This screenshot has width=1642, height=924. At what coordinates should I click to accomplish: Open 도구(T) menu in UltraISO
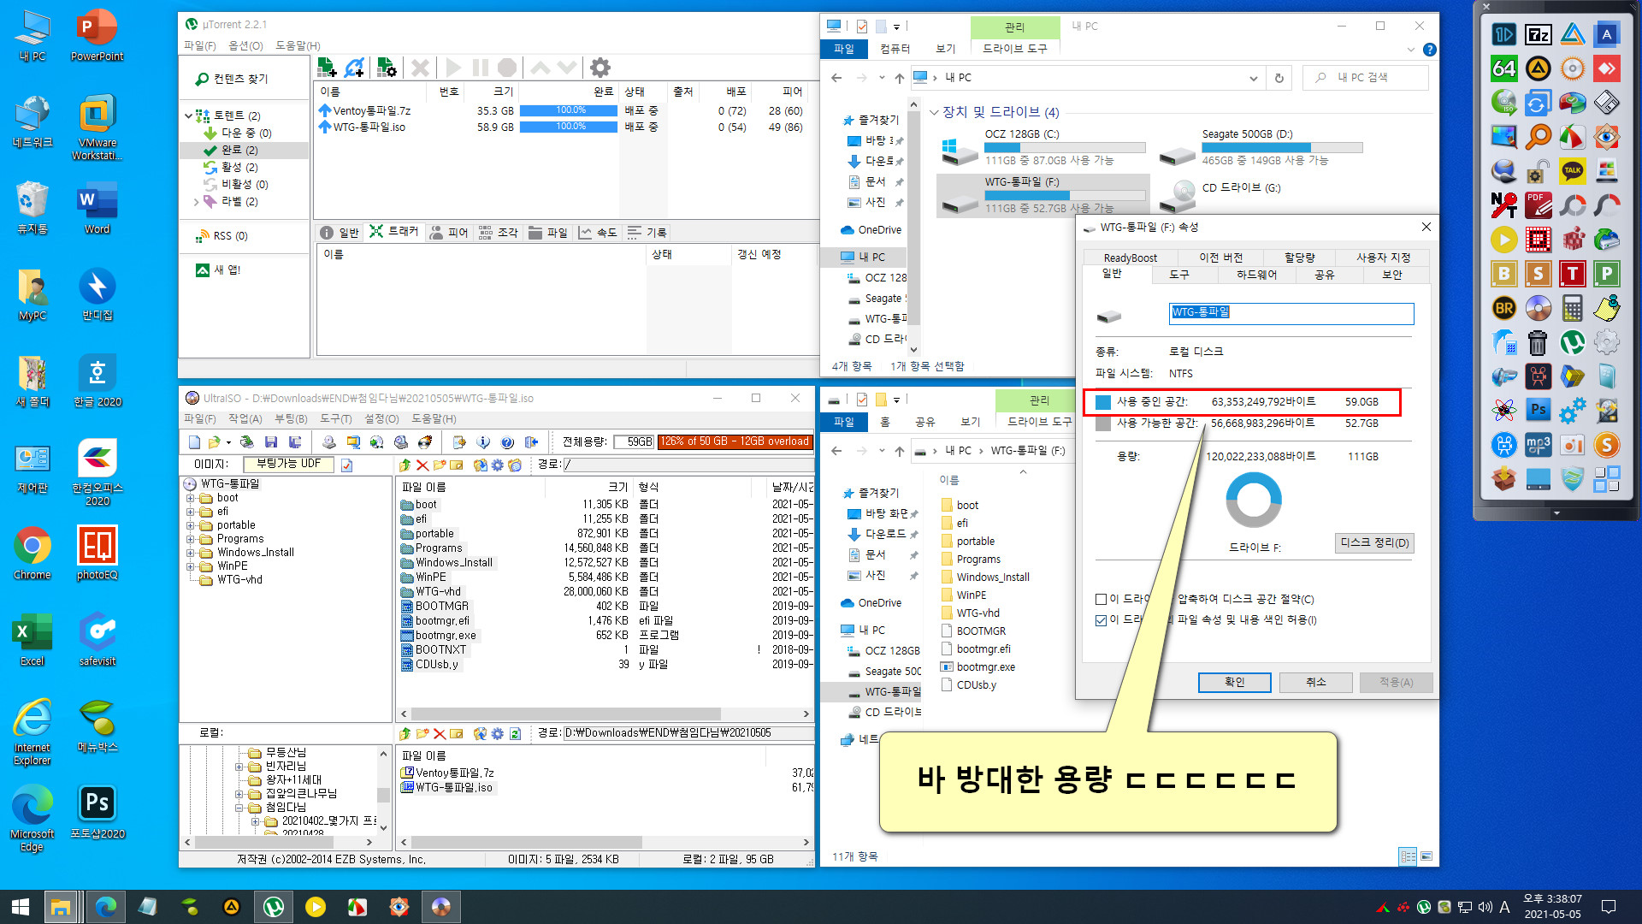coord(336,419)
